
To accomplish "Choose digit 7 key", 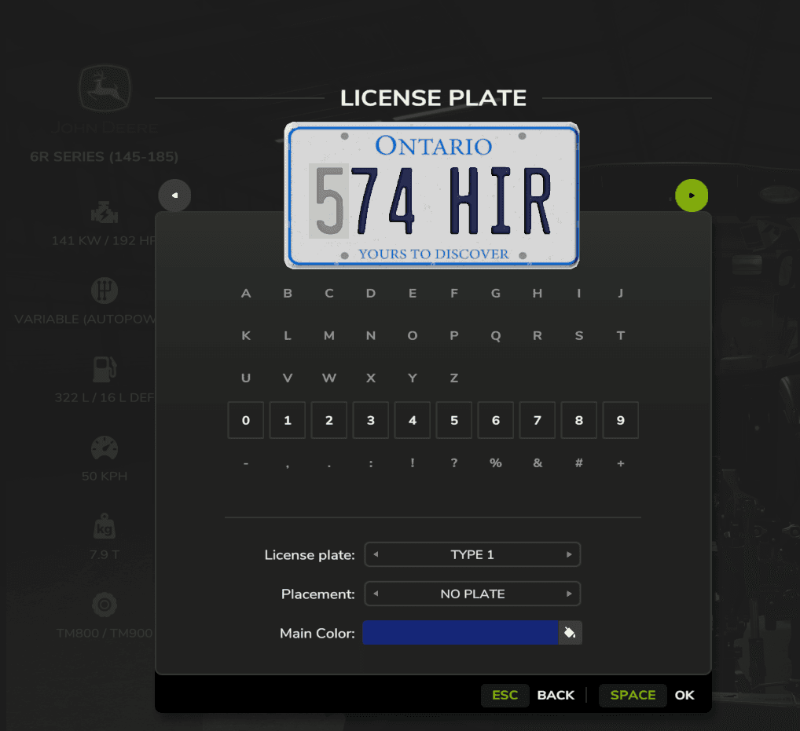I will [x=538, y=420].
